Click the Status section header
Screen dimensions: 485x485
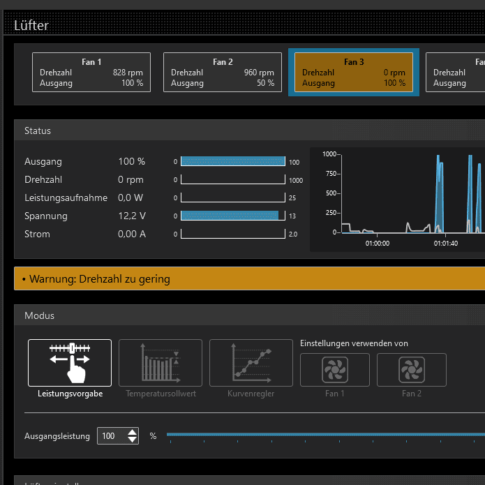tap(249, 130)
